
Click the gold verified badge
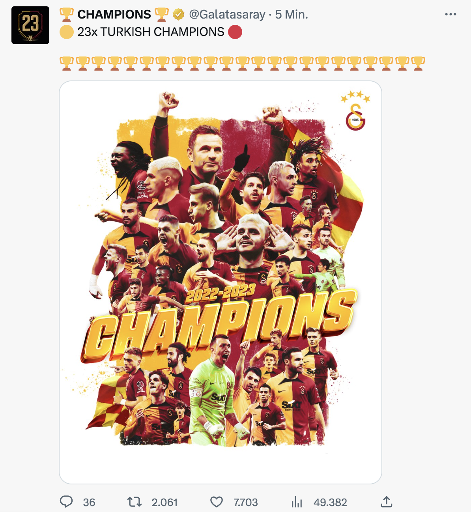(179, 15)
